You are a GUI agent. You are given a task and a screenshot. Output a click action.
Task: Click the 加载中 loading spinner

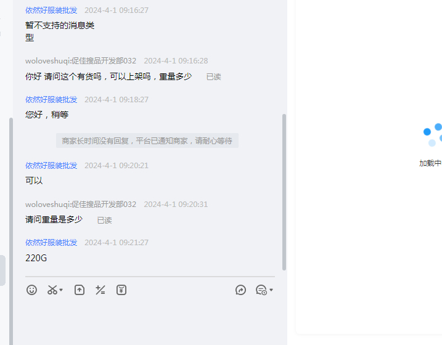point(432,135)
